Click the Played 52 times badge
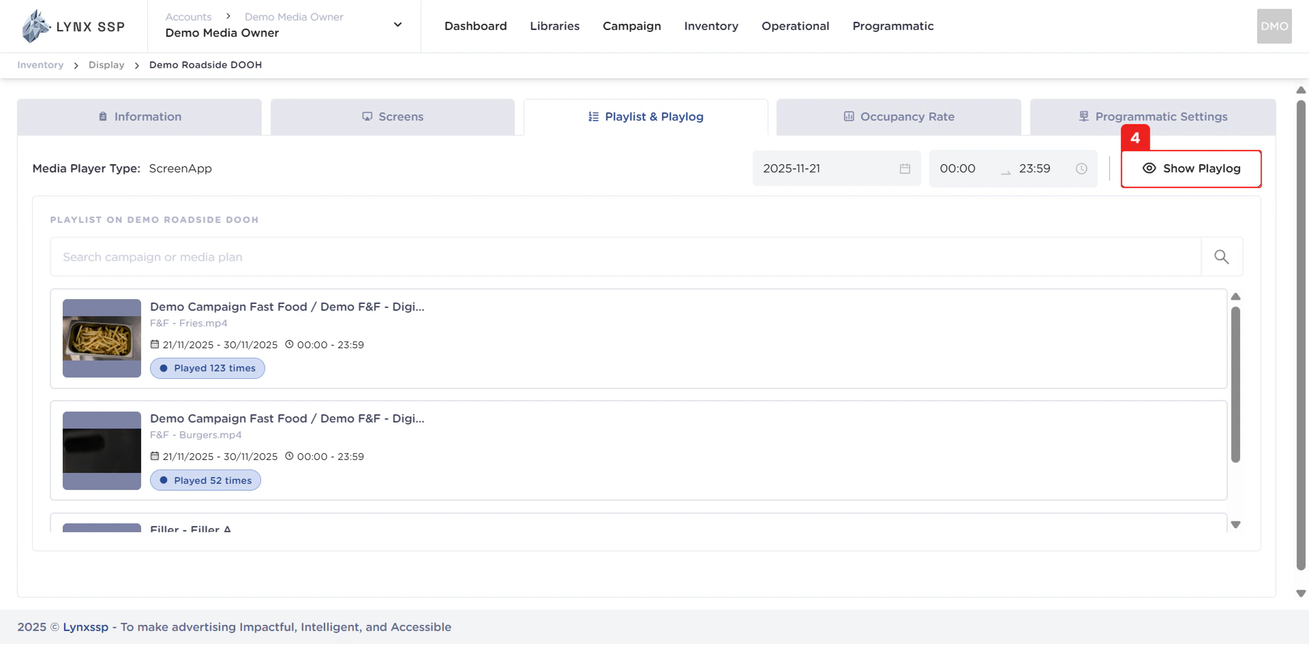The image size is (1309, 646). click(205, 480)
